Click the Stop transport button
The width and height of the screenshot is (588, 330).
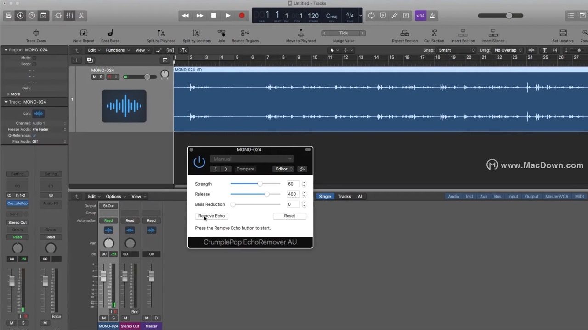coord(214,16)
